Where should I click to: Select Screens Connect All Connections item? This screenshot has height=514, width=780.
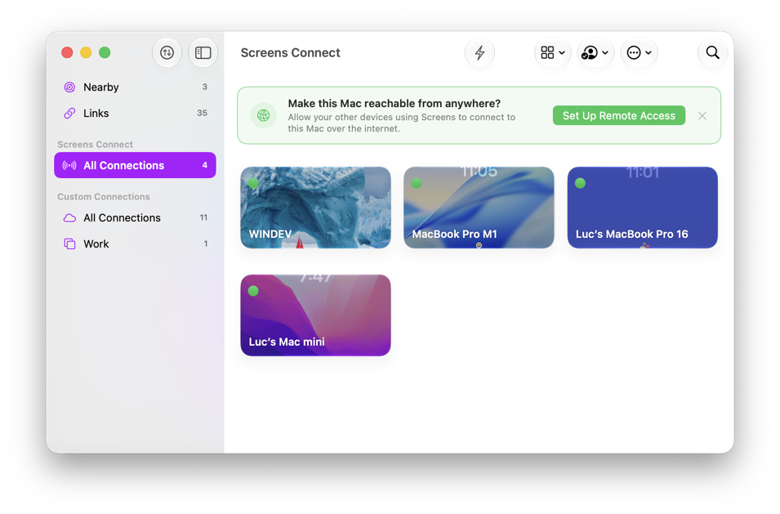pyautogui.click(x=135, y=165)
